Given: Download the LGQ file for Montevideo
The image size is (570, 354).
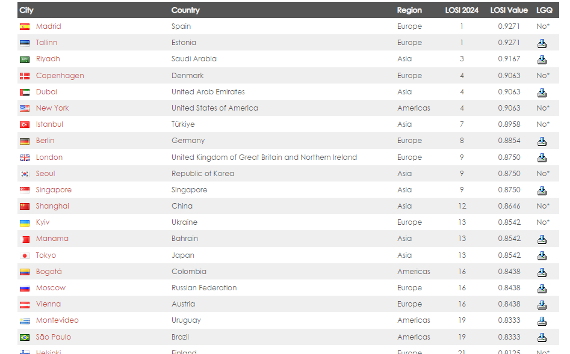Looking at the screenshot, I should pyautogui.click(x=542, y=321).
